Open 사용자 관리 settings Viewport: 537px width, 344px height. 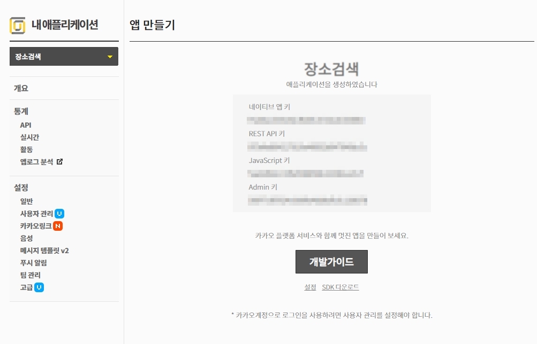pyautogui.click(x=36, y=214)
